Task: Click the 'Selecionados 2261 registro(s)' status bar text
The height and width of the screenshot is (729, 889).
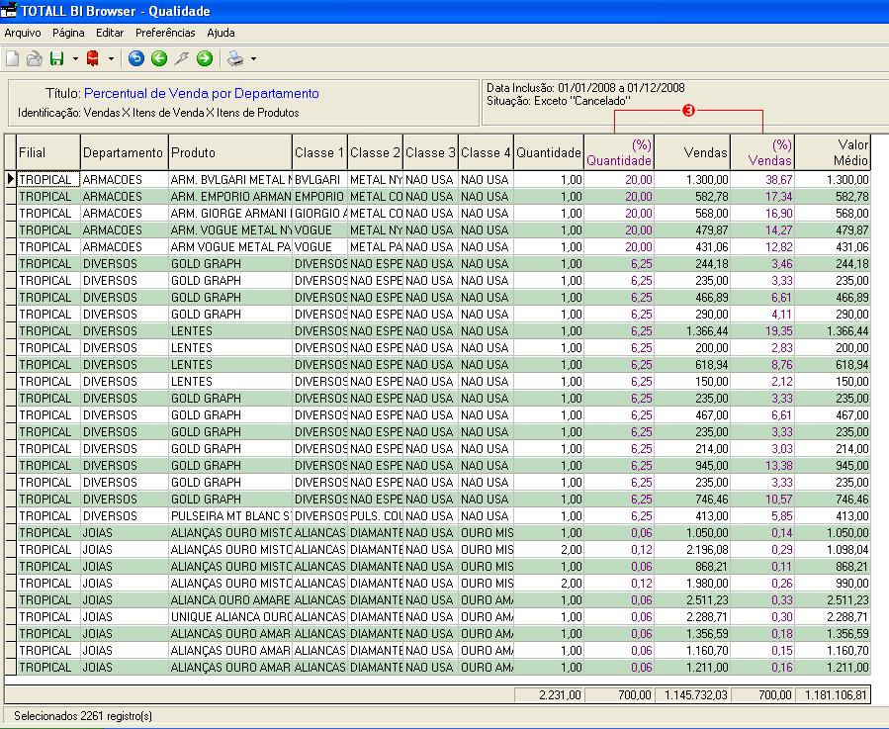Action: 83,716
